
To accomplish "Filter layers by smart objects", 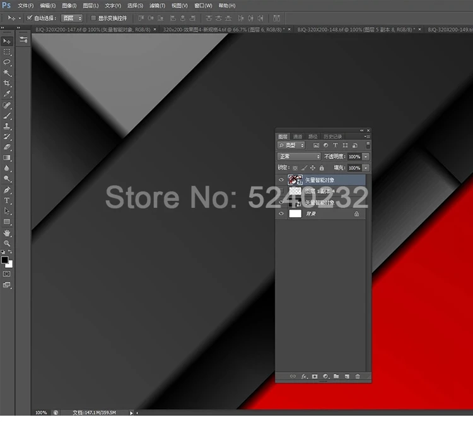I will pos(355,145).
